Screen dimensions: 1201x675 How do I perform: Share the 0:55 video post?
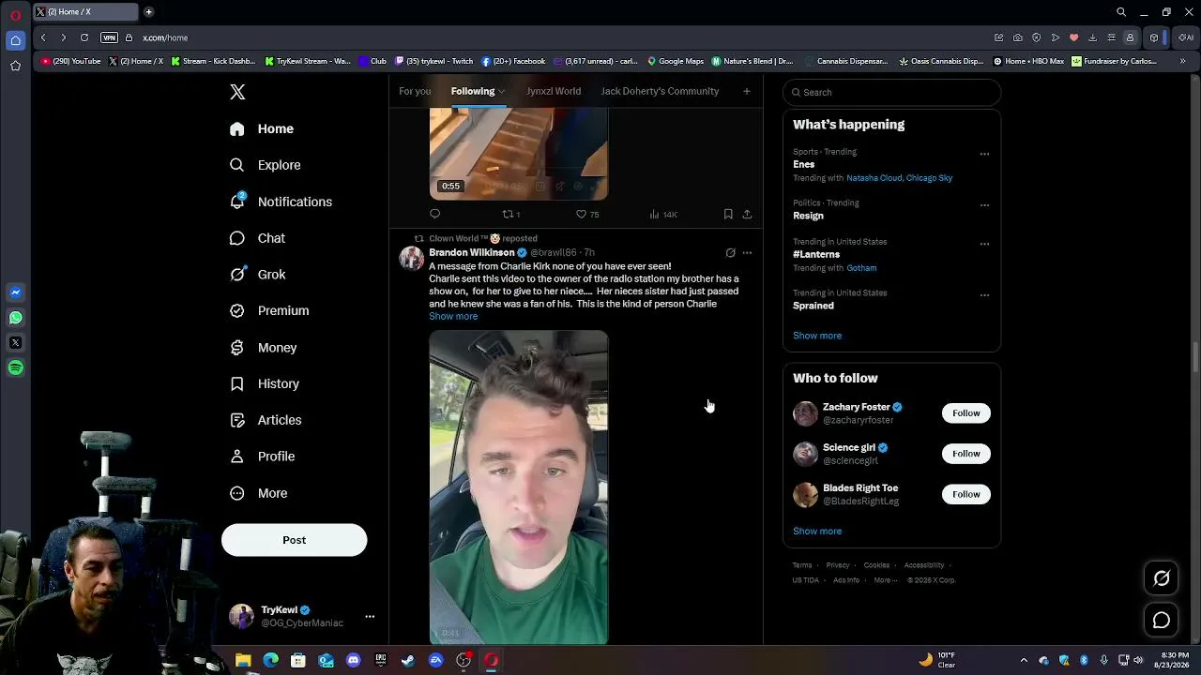coord(747,214)
